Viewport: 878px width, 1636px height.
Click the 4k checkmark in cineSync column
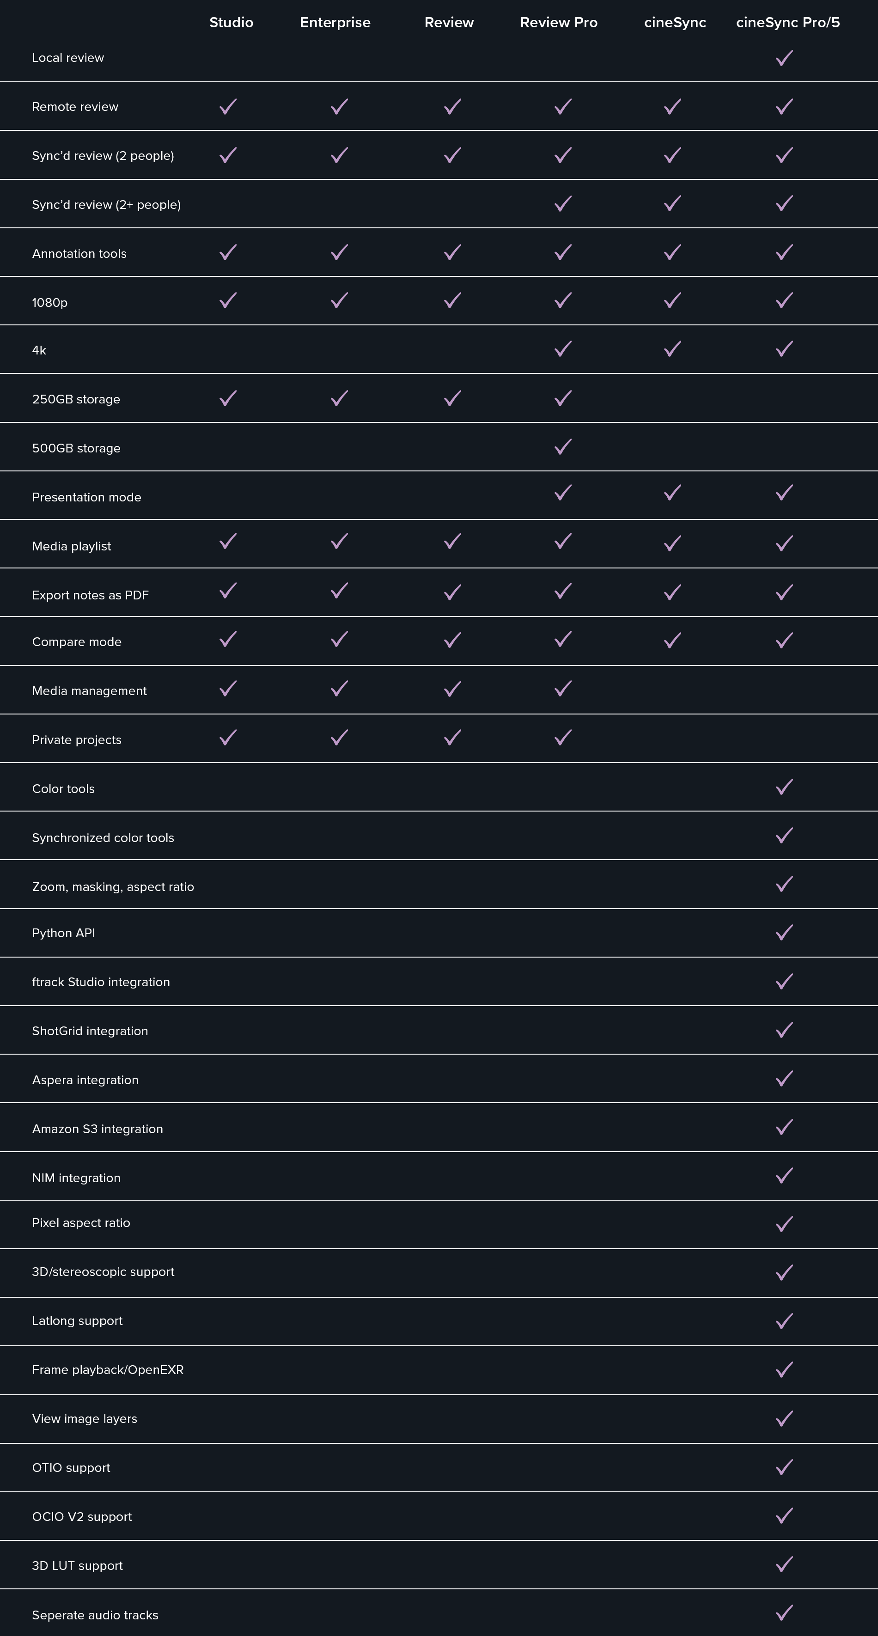click(x=672, y=348)
